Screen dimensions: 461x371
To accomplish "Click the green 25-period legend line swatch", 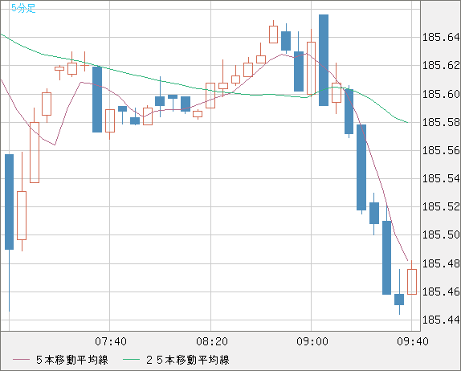I will [131, 360].
